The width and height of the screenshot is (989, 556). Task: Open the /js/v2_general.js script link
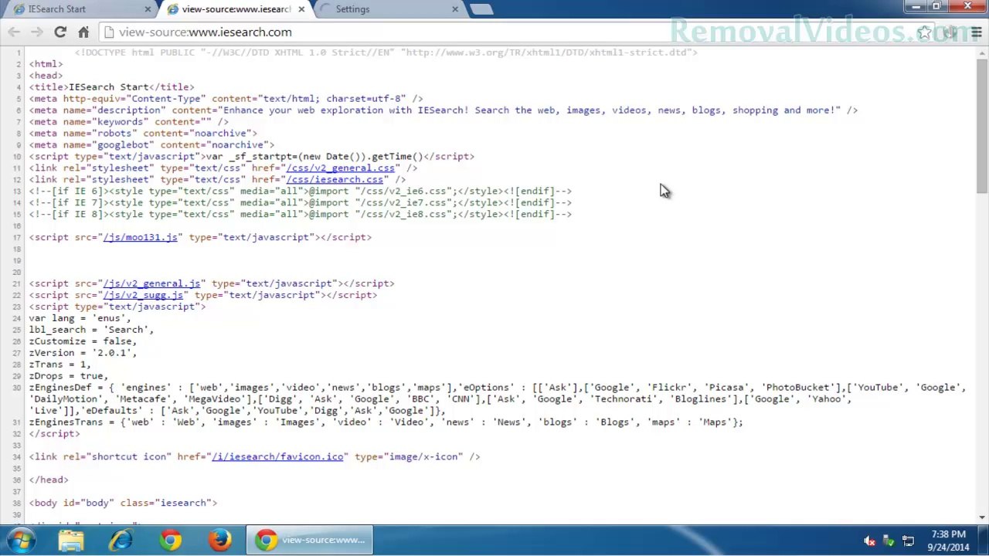pos(151,283)
